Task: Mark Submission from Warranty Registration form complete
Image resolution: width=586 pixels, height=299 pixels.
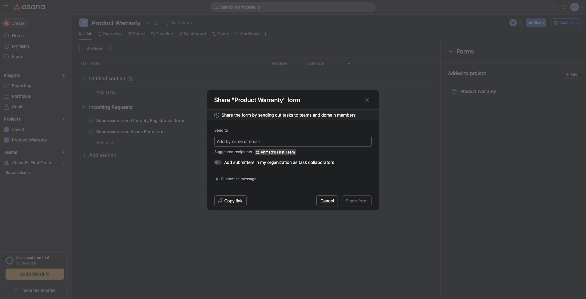Action: tap(91, 121)
